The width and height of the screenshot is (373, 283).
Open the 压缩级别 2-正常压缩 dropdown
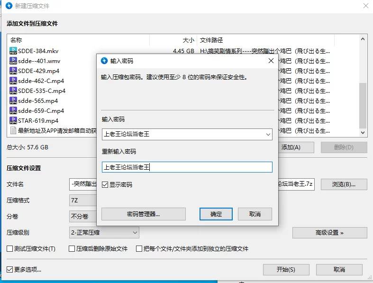point(104,233)
